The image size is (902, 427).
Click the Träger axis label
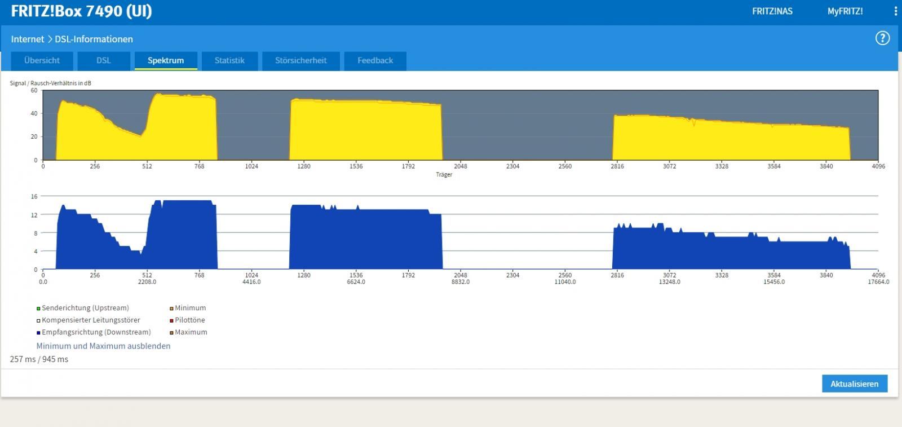(x=444, y=174)
